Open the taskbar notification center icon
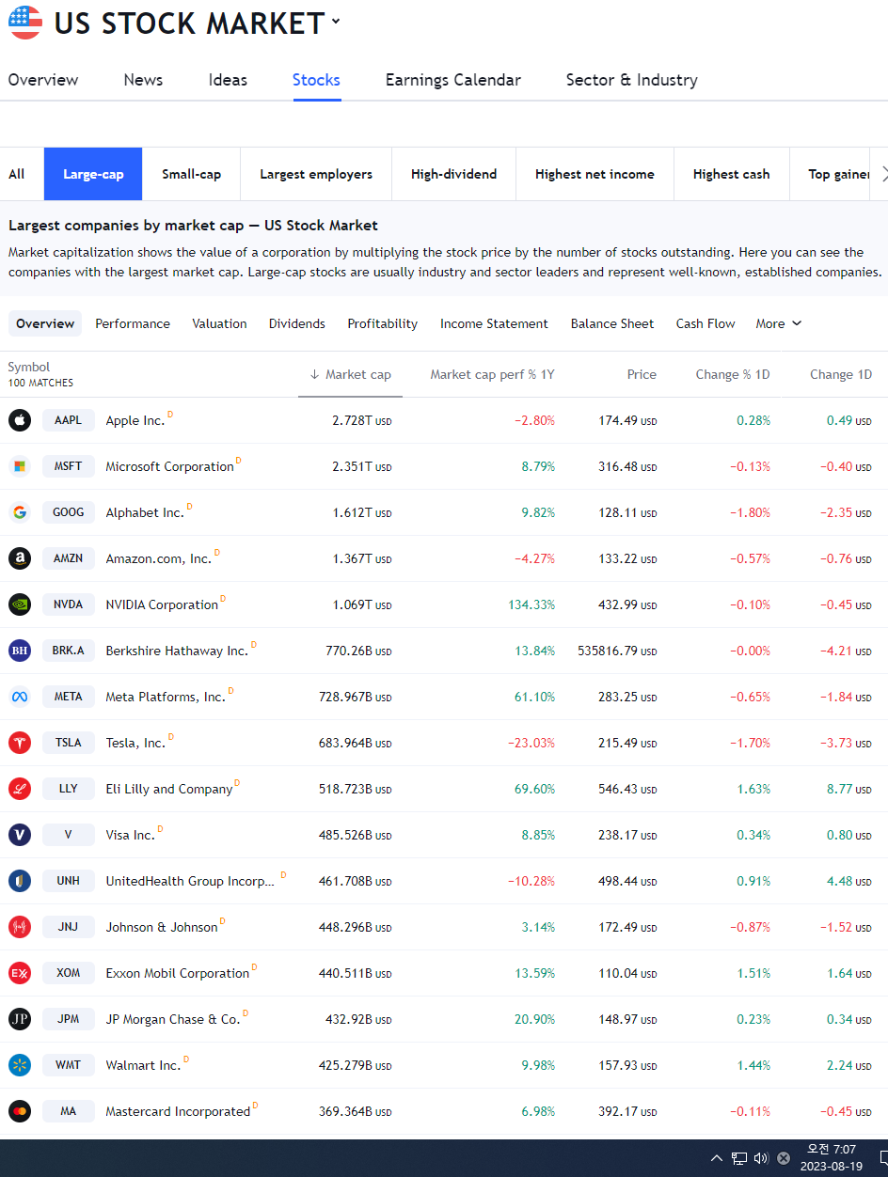 click(x=883, y=1158)
